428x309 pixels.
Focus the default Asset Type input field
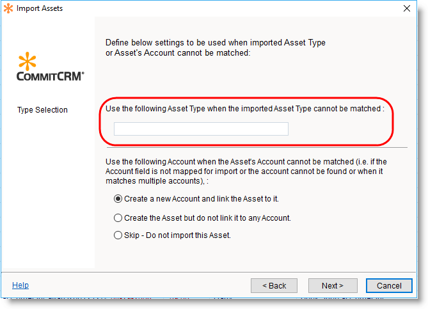click(201, 129)
